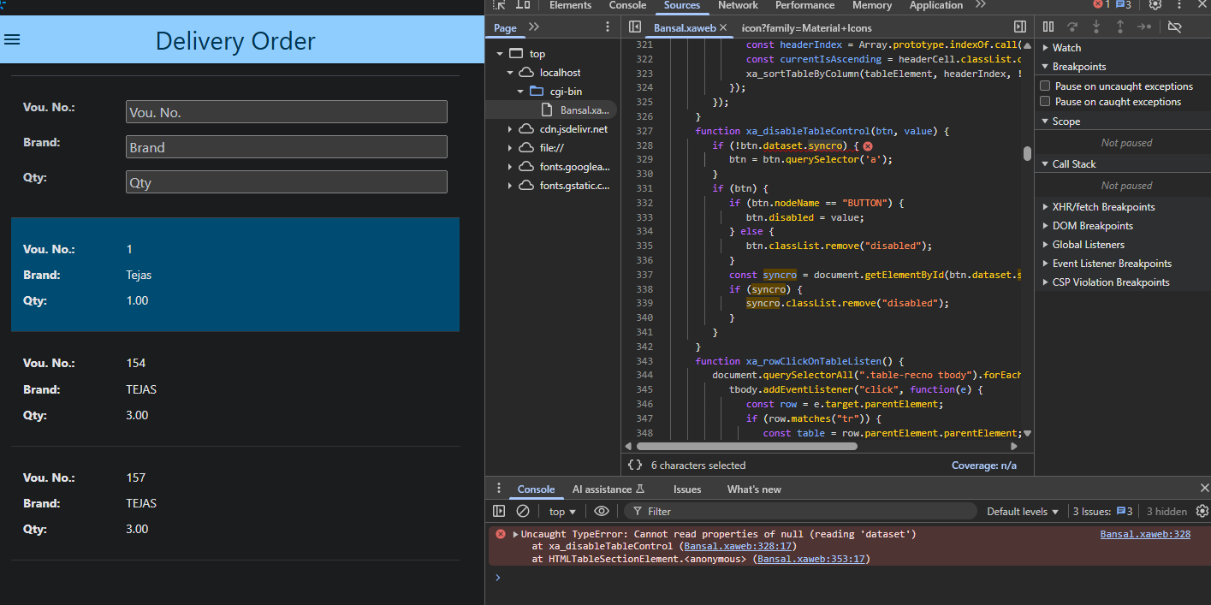
Task: Expand cdn.jsdelivr.net tree node
Action: click(510, 129)
